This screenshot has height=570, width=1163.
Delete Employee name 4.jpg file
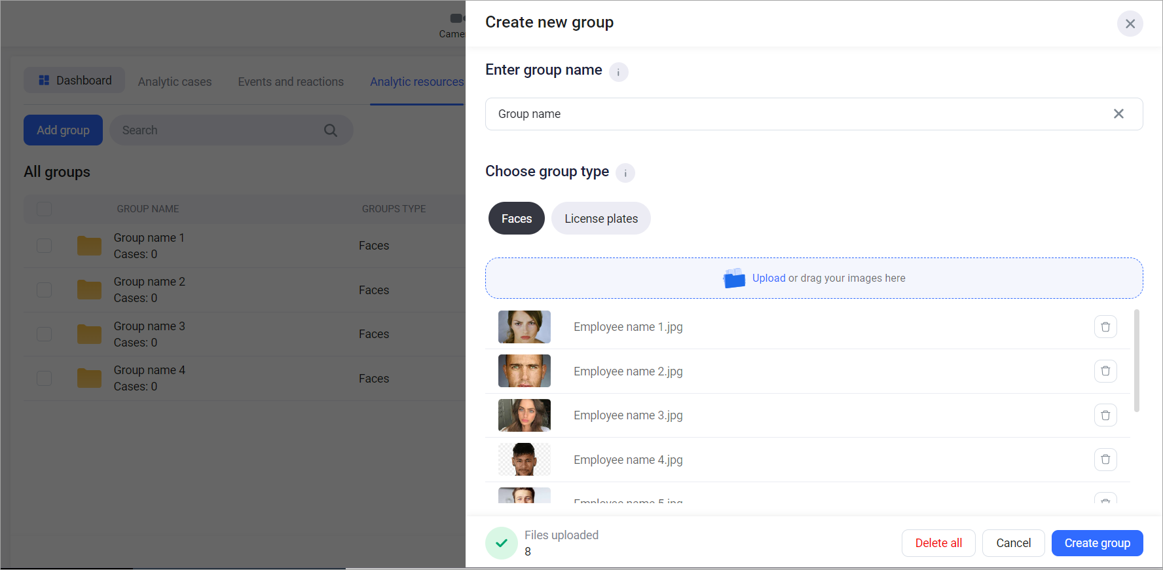(x=1105, y=460)
